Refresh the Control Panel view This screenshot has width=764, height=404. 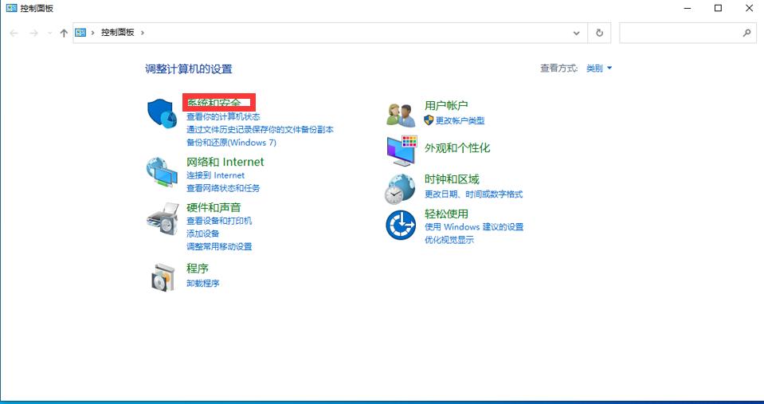tap(599, 33)
